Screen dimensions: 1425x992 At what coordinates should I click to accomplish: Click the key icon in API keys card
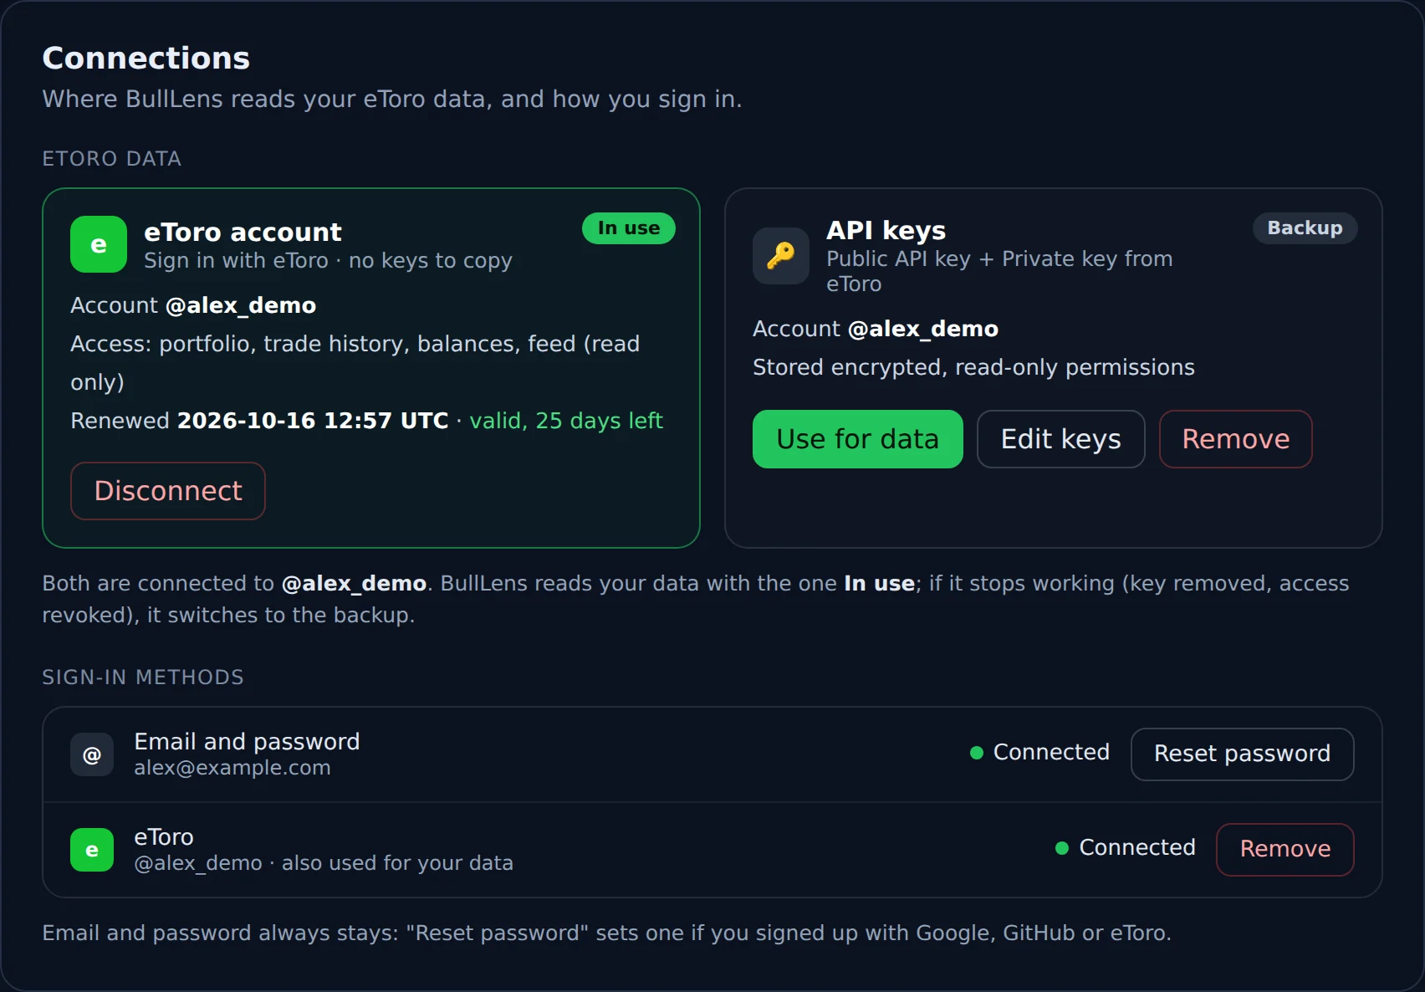pos(781,256)
